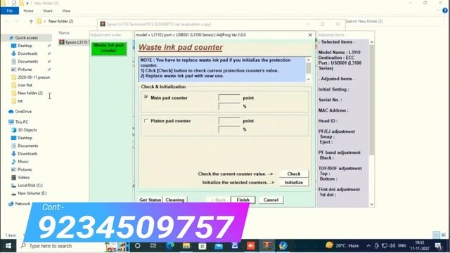450x253 pixels.
Task: Switch to the View ribbon tab
Action: click(66, 11)
